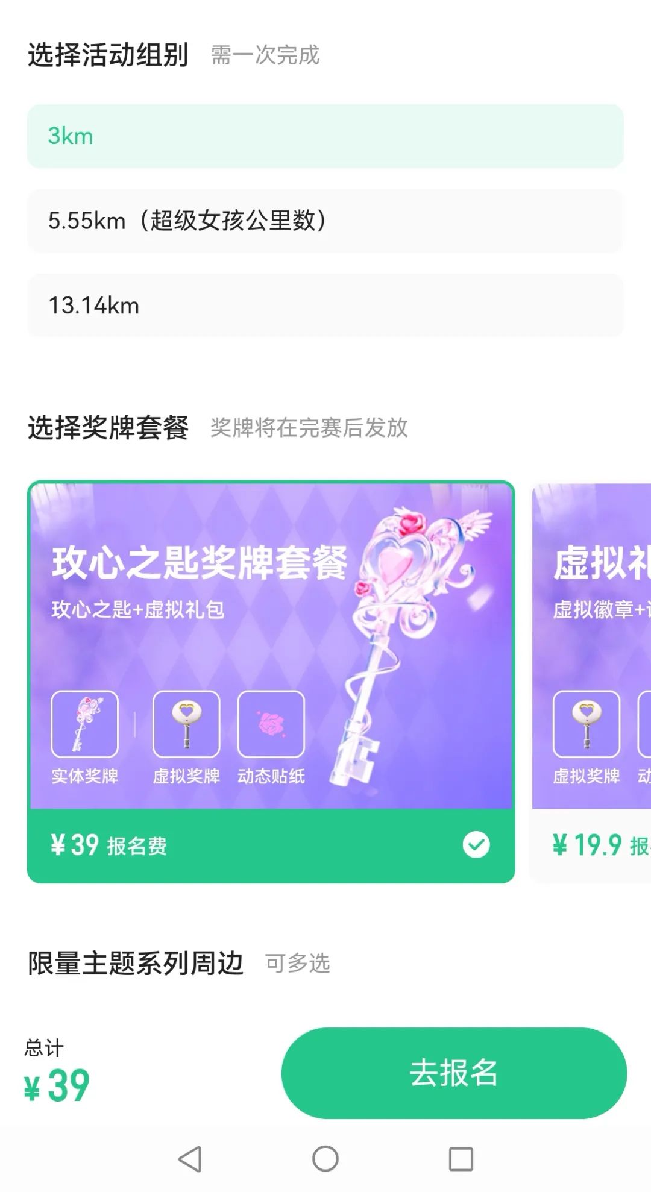The width and height of the screenshot is (651, 1192).
Task: Tap the 玫心之匙奖牌套餐 title
Action: click(200, 563)
